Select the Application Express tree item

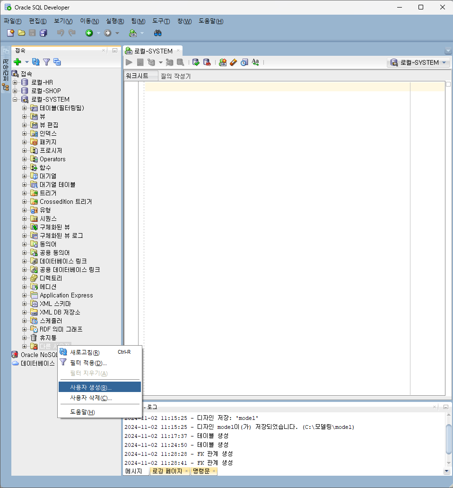[x=66, y=296]
